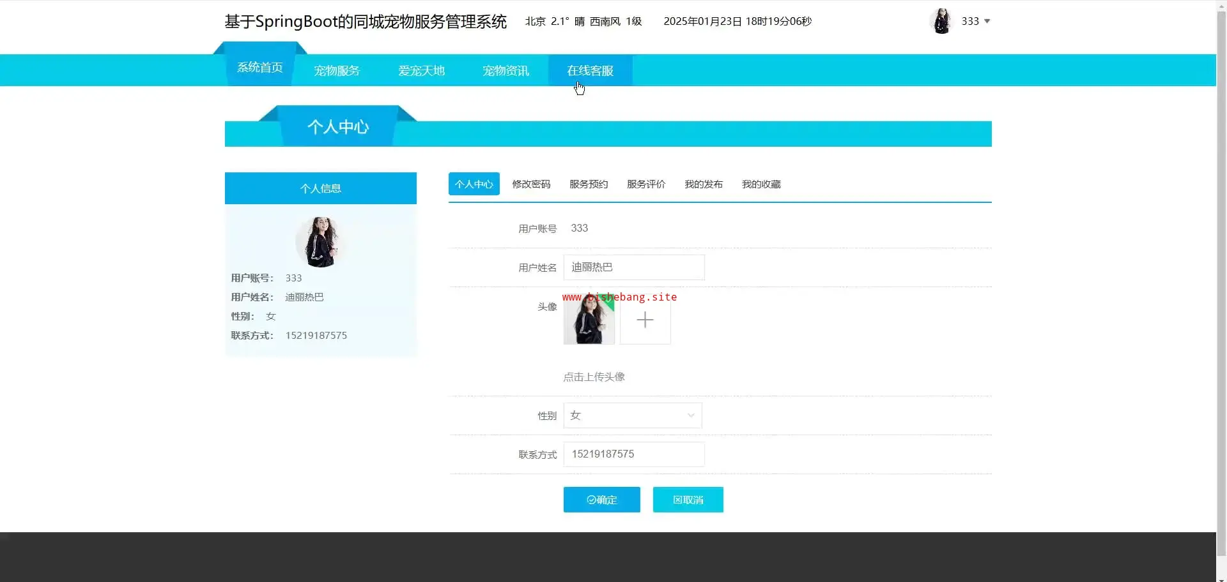Click the circular profile photo in sidebar
Image resolution: width=1227 pixels, height=582 pixels.
point(321,242)
